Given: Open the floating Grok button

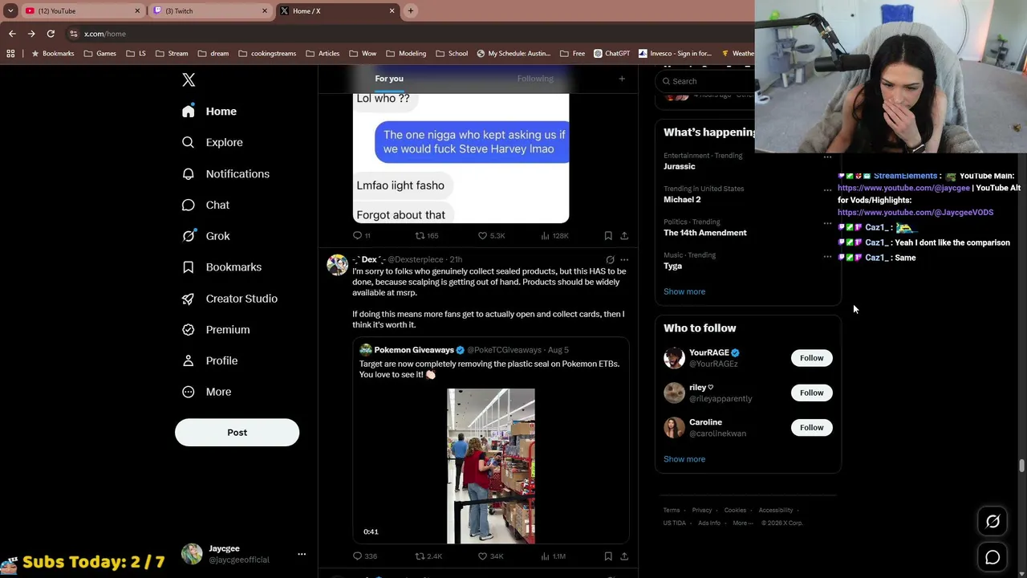Looking at the screenshot, I should (992, 522).
